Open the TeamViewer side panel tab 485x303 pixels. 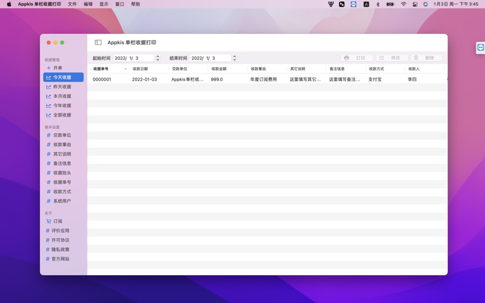point(480,48)
